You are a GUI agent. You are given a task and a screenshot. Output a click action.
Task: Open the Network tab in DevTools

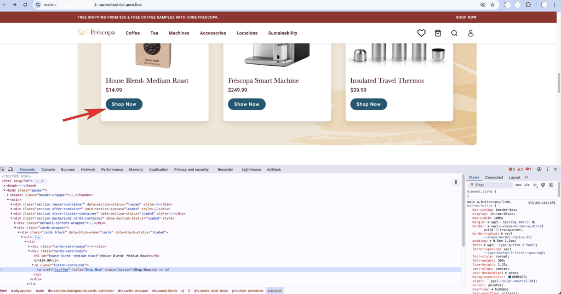click(88, 170)
